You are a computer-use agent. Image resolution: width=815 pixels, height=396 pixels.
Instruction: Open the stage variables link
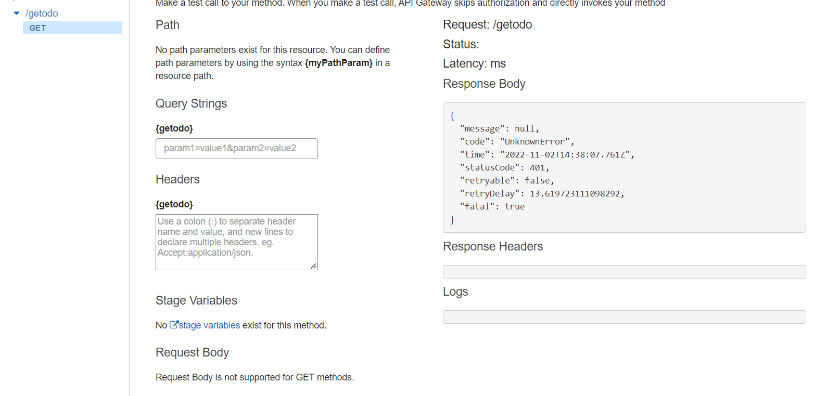(x=209, y=325)
